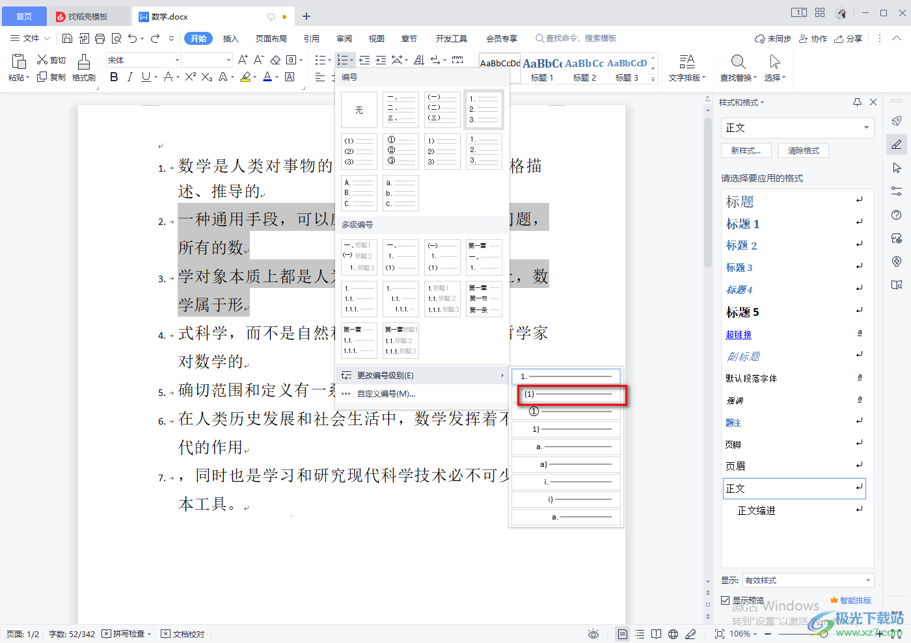This screenshot has width=911, height=643.
Task: Switch to web layout view in status bar
Action: coord(673,634)
